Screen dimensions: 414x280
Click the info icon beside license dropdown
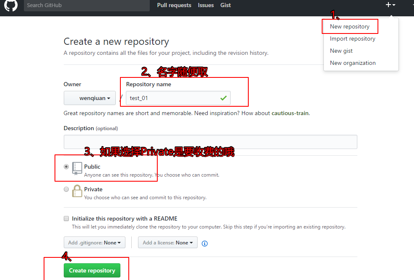pos(205,243)
